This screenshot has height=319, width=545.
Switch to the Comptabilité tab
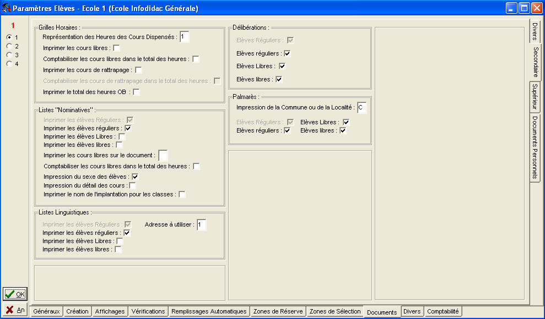pos(443,311)
